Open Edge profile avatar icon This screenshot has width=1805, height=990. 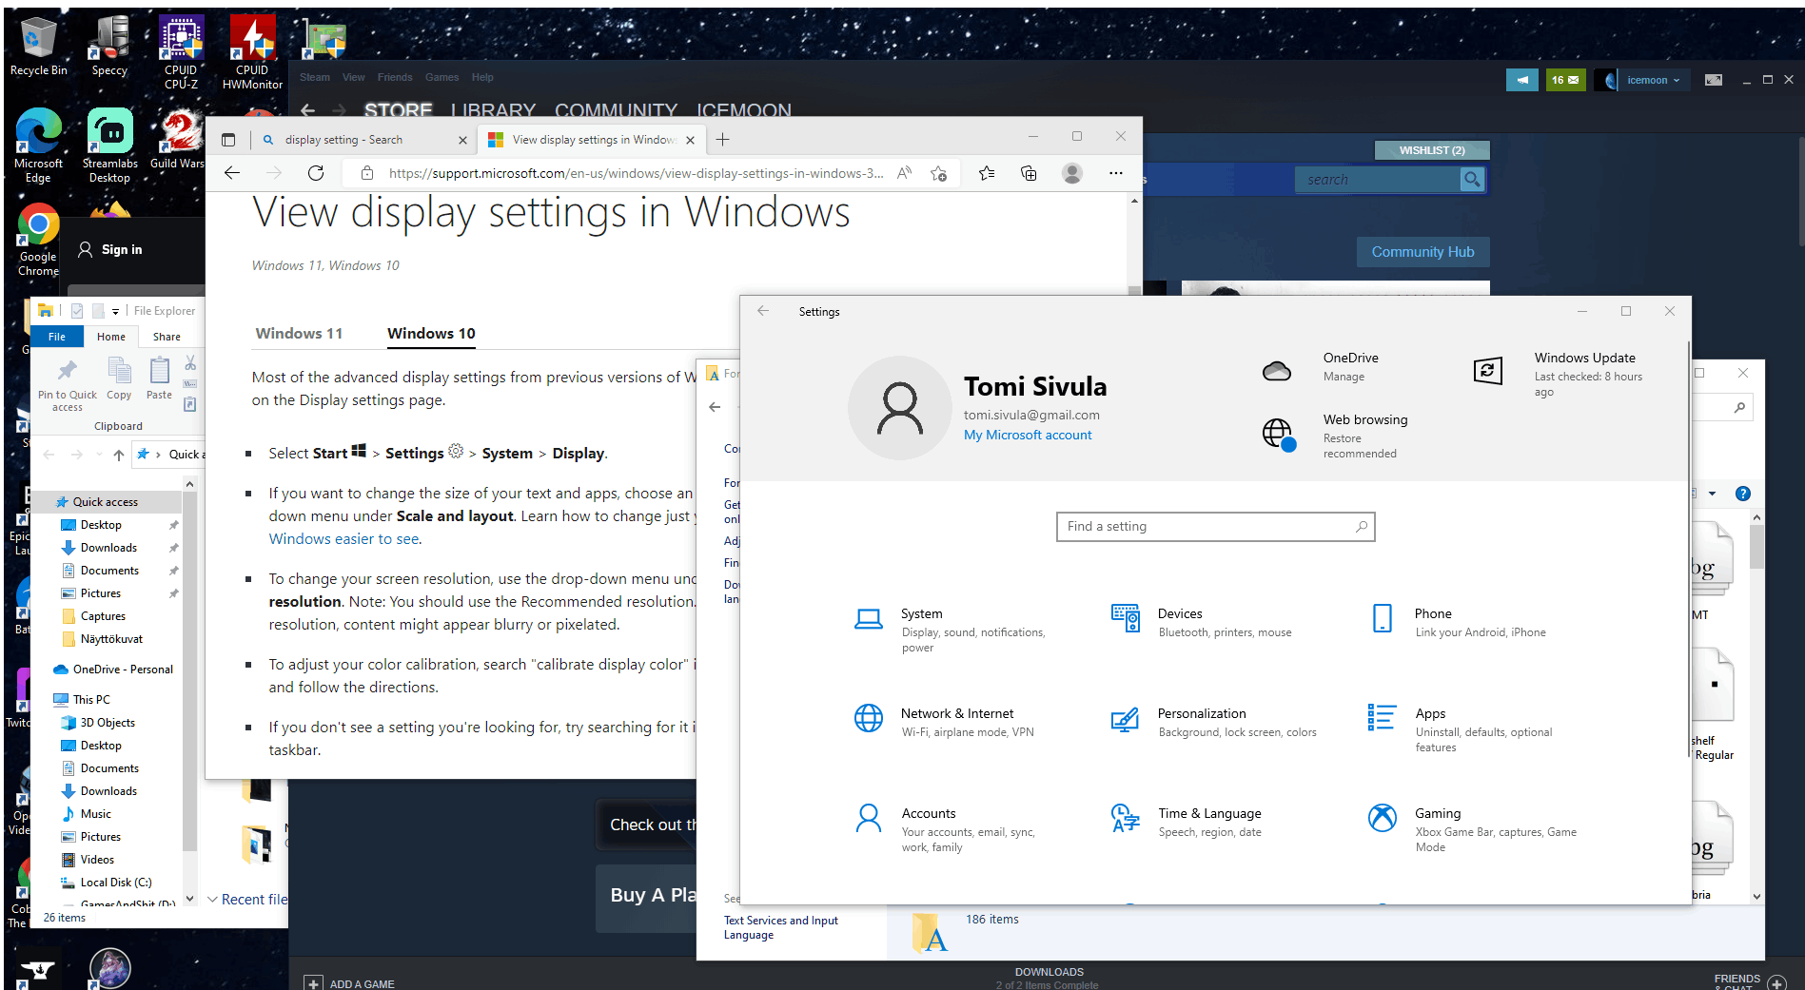point(1072,173)
